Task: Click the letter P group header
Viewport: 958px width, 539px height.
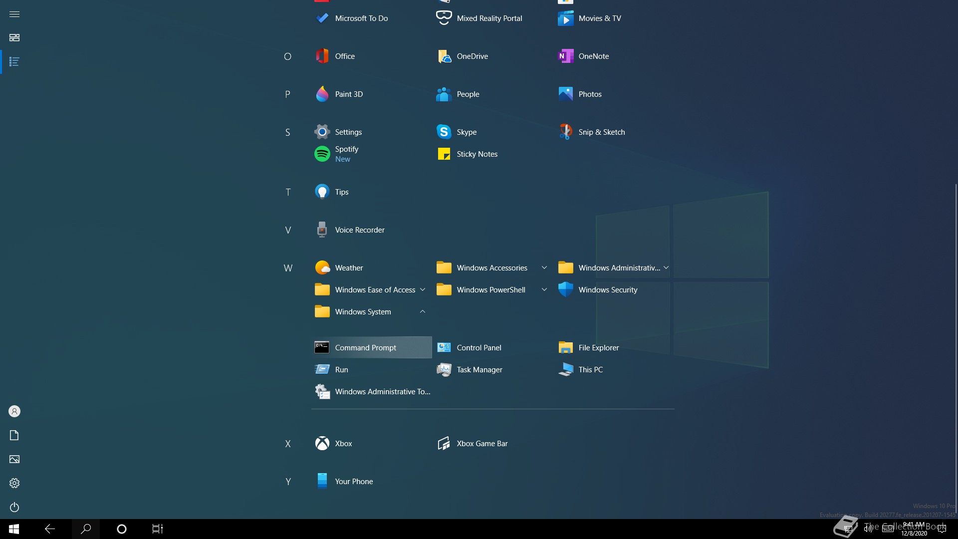Action: coord(287,94)
